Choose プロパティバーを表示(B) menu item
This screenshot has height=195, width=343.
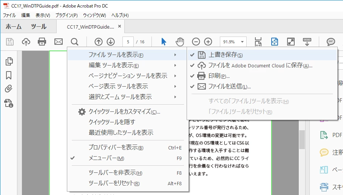click(x=128, y=148)
